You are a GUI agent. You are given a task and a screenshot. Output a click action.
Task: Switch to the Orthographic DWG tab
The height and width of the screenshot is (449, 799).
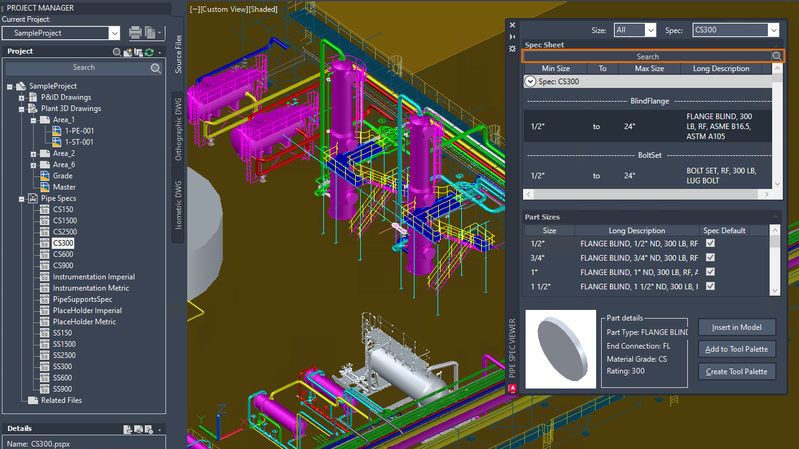(x=178, y=129)
